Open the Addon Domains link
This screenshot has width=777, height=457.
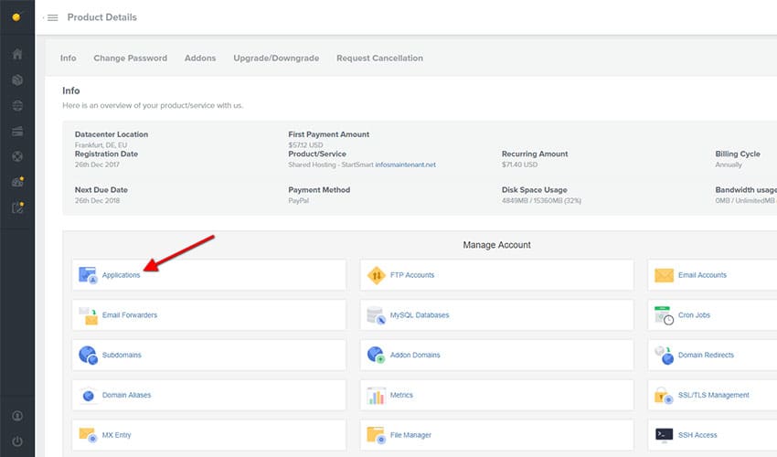415,355
